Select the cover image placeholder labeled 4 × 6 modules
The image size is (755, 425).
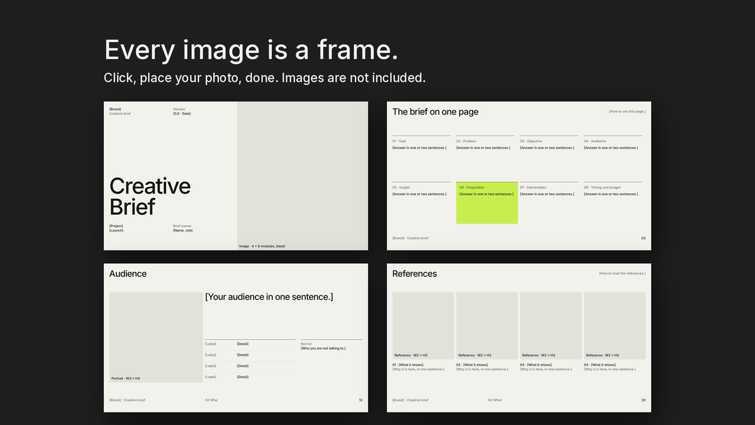coord(303,176)
